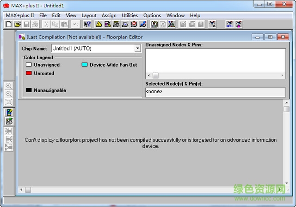Click the Zoom Out magnifier icon
This screenshot has height=207, width=296.
point(8,94)
